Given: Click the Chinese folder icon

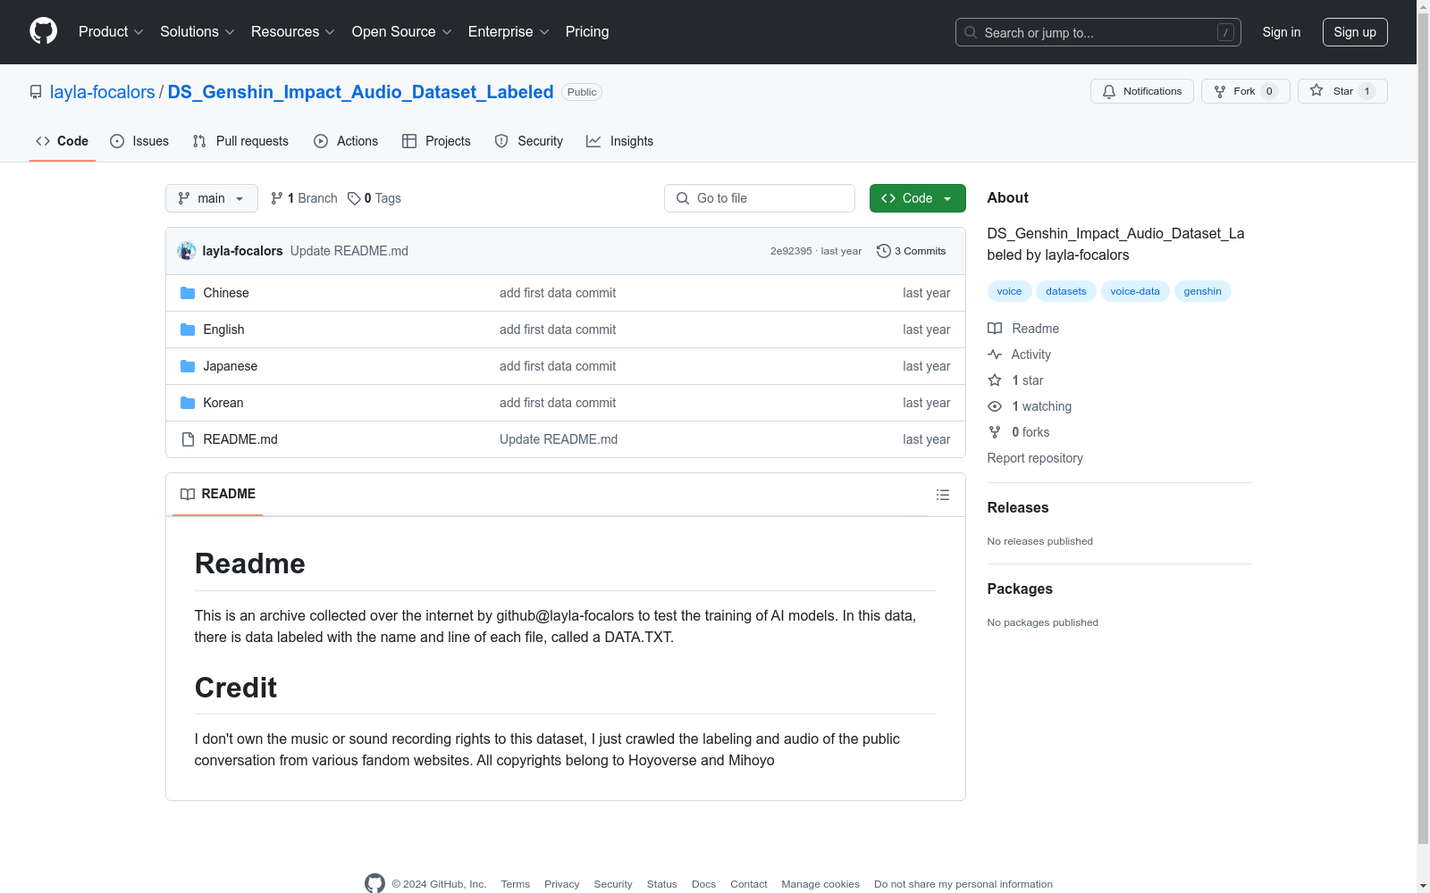Looking at the screenshot, I should tap(188, 293).
